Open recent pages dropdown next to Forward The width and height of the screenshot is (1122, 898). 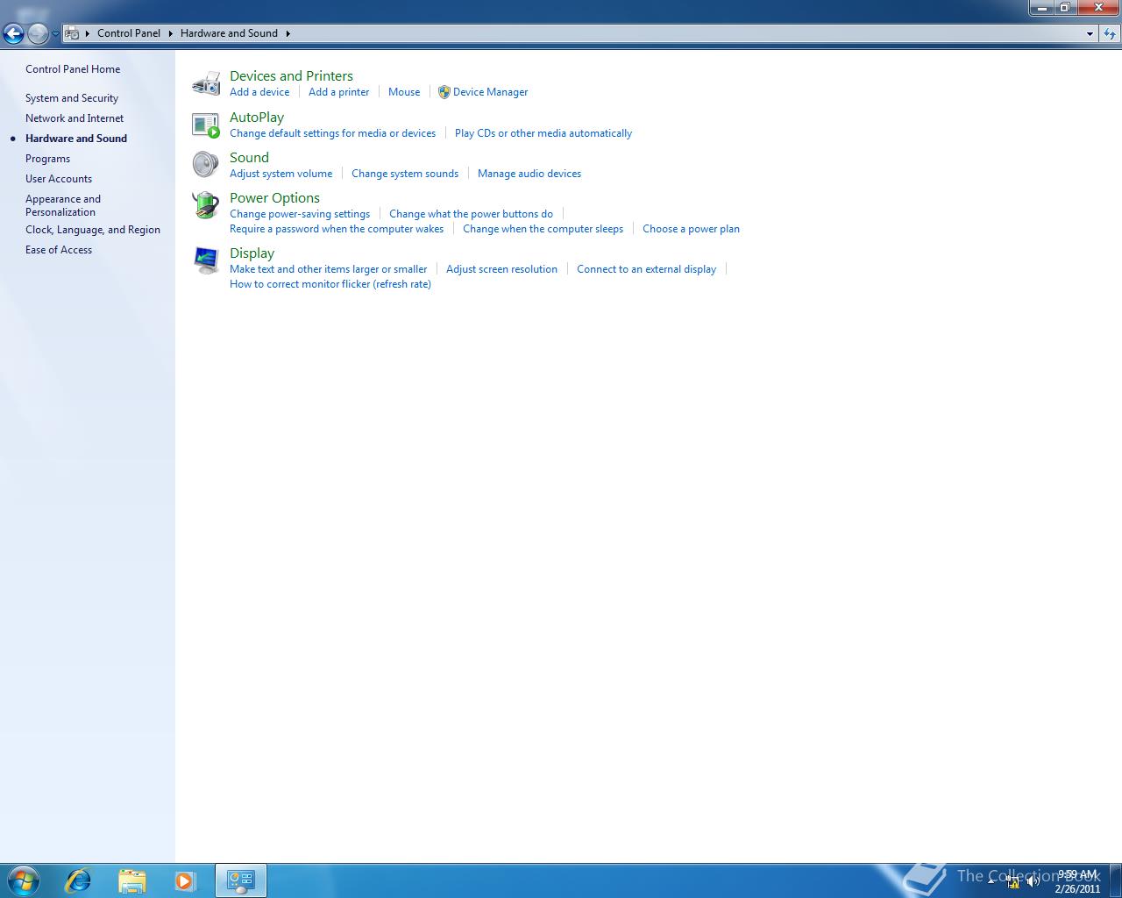(x=55, y=34)
